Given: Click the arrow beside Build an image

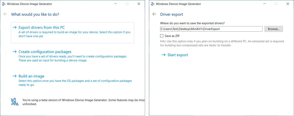Looking at the screenshot, I should pyautogui.click(x=15, y=76).
